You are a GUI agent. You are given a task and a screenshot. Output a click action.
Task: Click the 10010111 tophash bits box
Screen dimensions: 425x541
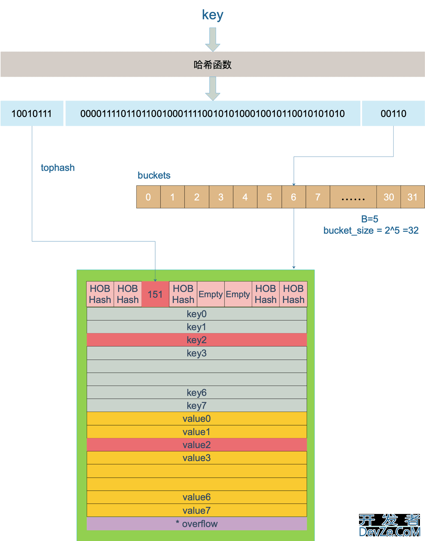[32, 113]
